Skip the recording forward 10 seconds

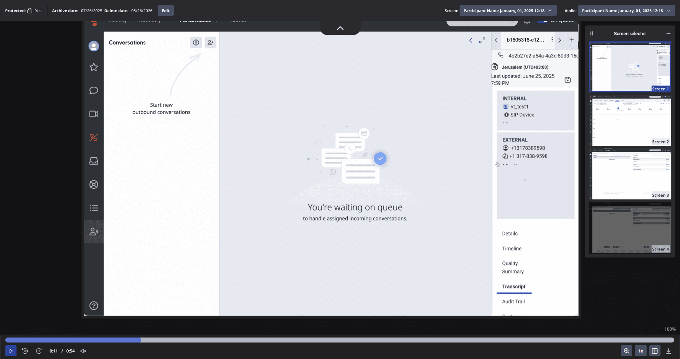click(39, 351)
